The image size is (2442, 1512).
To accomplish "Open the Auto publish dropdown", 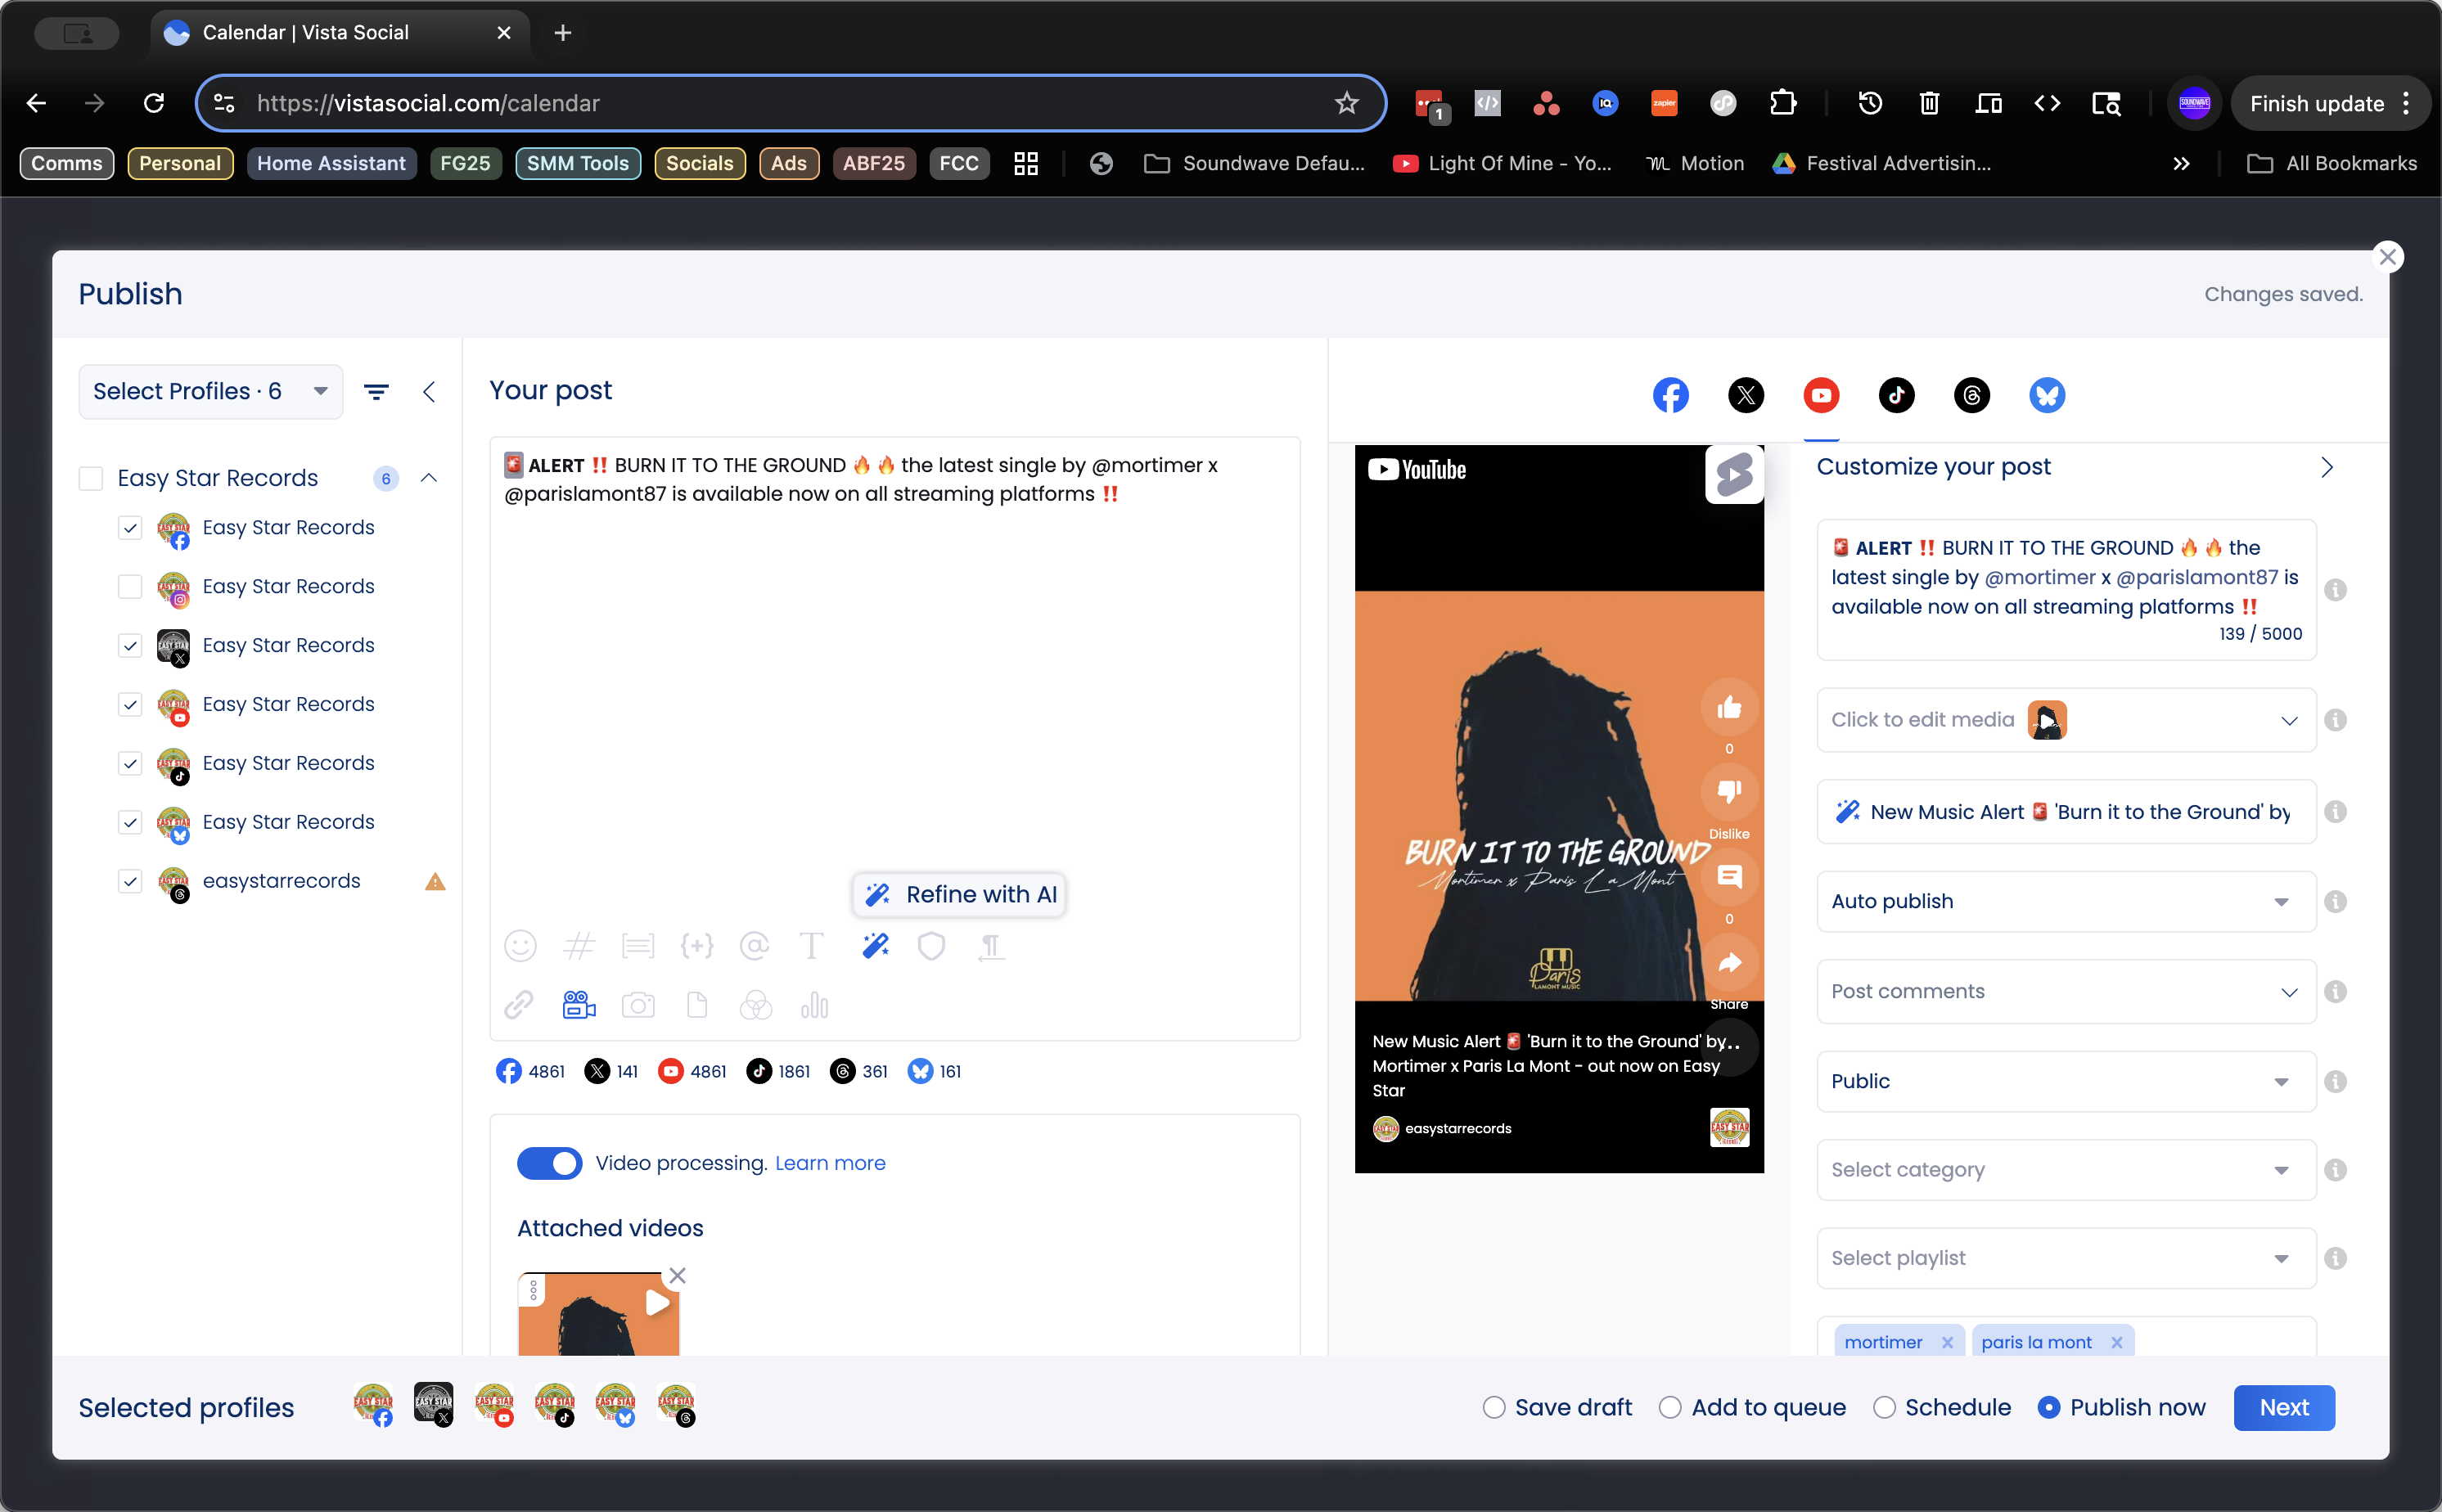I will [2065, 901].
